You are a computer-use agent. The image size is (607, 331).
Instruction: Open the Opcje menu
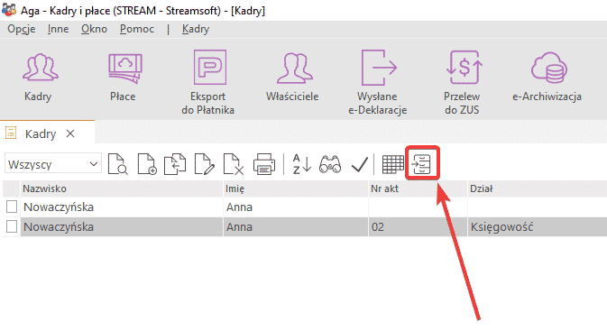22,29
